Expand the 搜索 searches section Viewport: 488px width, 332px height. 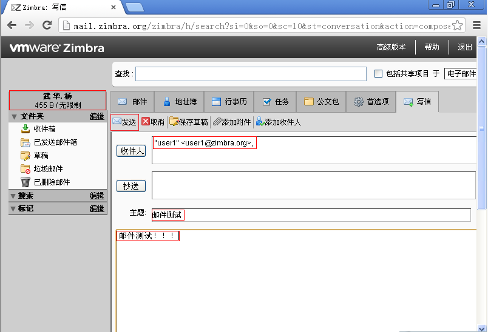click(x=13, y=196)
